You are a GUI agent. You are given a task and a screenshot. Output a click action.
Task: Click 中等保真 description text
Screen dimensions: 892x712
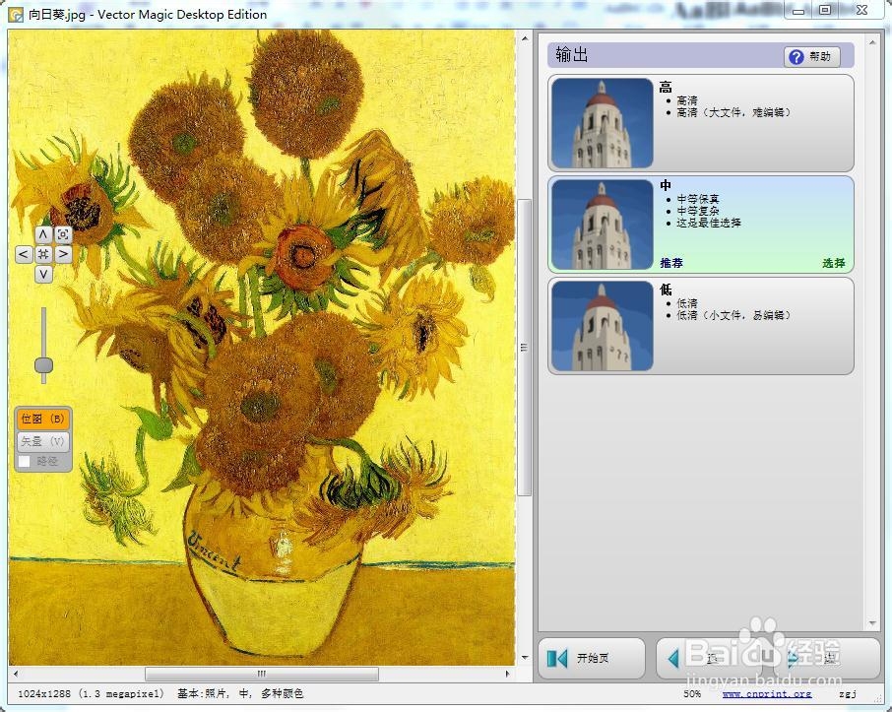click(x=698, y=199)
